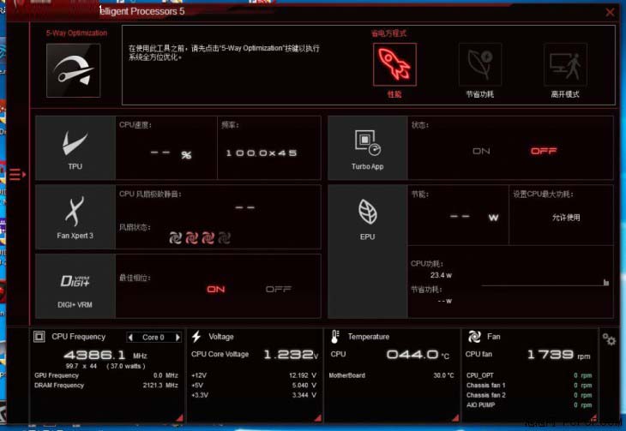Image resolution: width=626 pixels, height=431 pixels.
Task: Click the Chassis fan 1 row
Action: coord(529,385)
